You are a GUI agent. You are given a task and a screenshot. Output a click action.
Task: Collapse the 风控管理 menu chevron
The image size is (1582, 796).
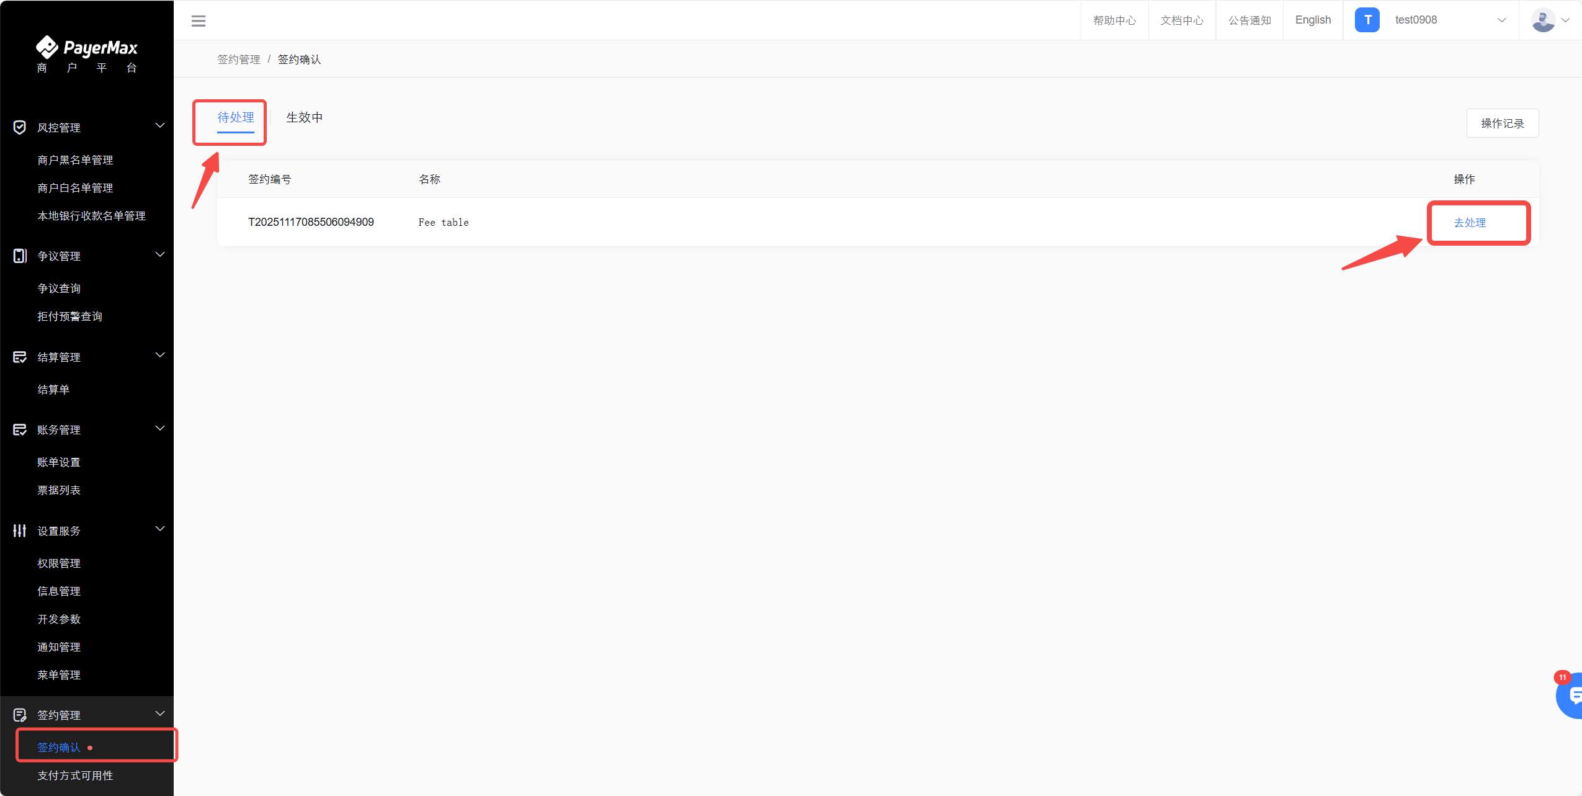coord(160,126)
